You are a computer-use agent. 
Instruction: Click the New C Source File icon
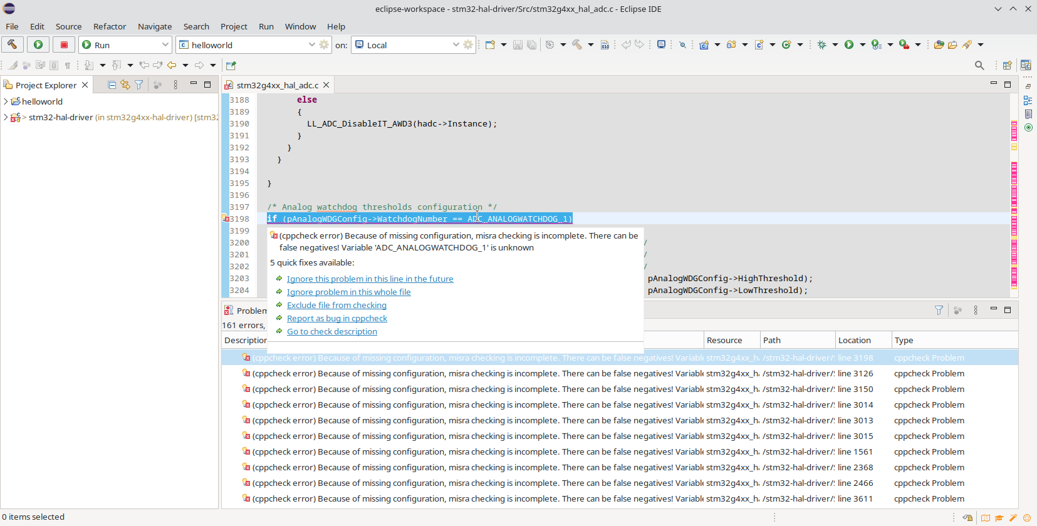point(759,44)
